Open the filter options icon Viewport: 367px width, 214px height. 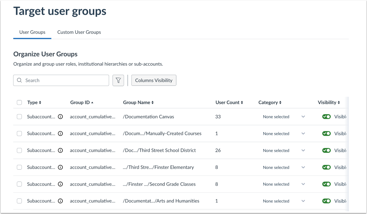(118, 80)
